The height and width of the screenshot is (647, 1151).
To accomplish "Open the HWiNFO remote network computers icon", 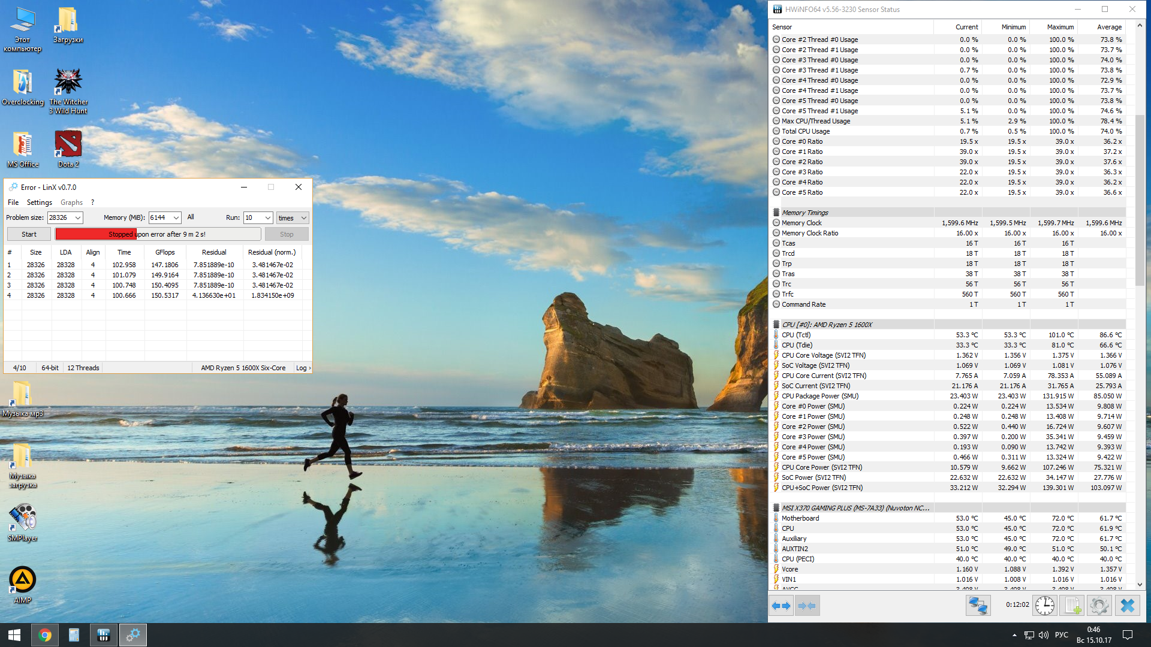I will pyautogui.click(x=978, y=606).
